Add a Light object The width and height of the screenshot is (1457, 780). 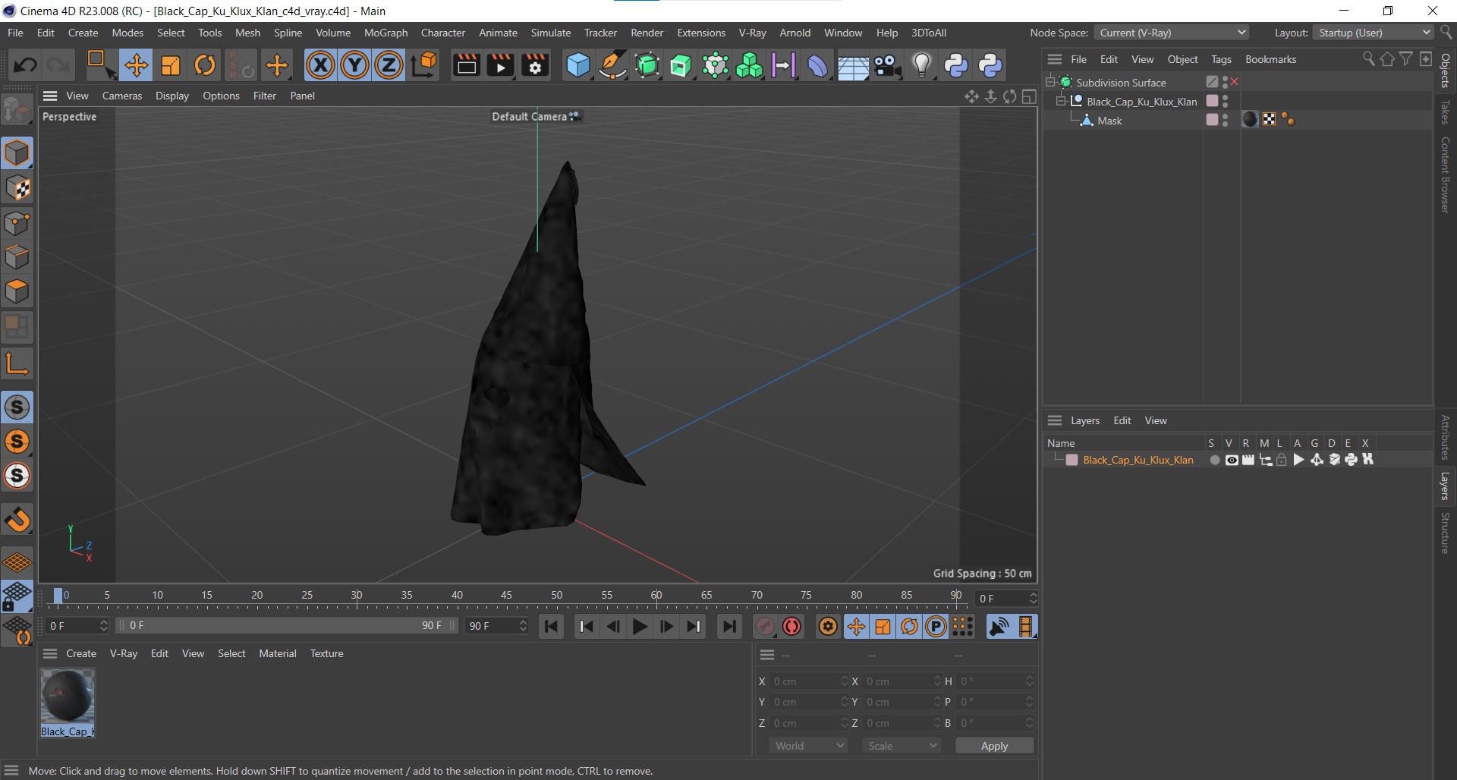pos(921,65)
